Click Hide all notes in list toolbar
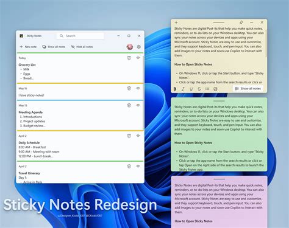 pos(82,47)
